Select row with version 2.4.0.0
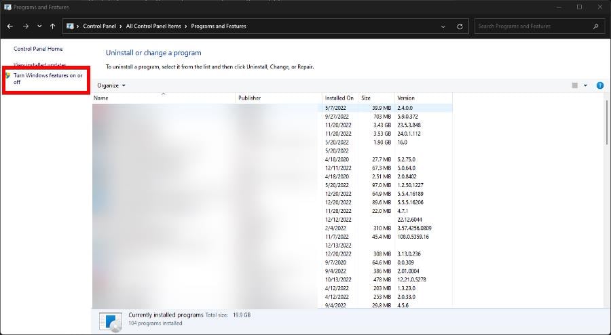The height and width of the screenshot is (335, 611). pyautogui.click(x=272, y=108)
